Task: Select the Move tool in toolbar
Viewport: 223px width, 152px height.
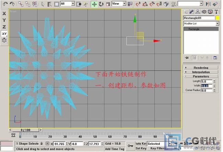Action: click(94, 4)
